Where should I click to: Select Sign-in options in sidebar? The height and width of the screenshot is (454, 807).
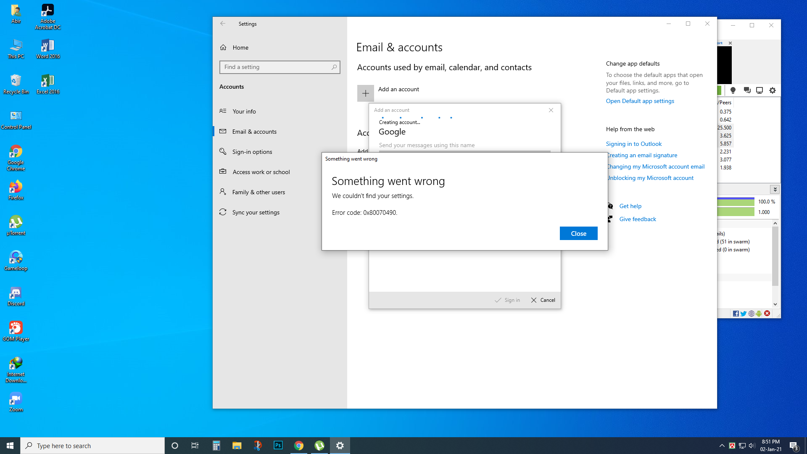(252, 152)
